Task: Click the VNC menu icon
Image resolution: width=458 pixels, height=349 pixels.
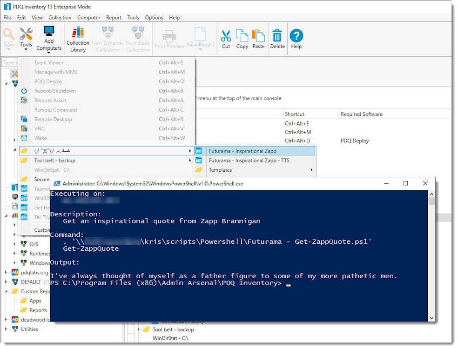Action: [x=24, y=128]
